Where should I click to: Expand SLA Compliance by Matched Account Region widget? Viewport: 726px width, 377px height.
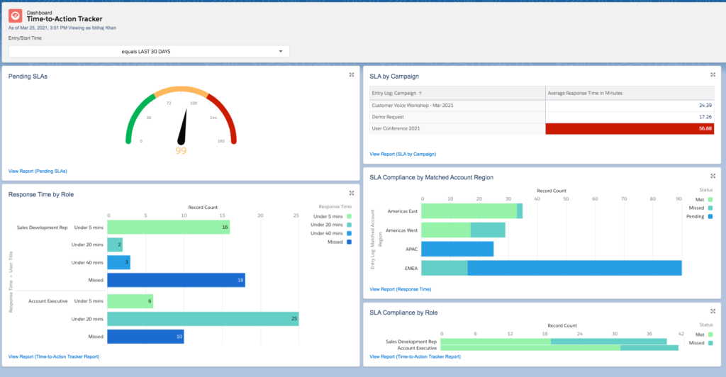click(x=713, y=176)
